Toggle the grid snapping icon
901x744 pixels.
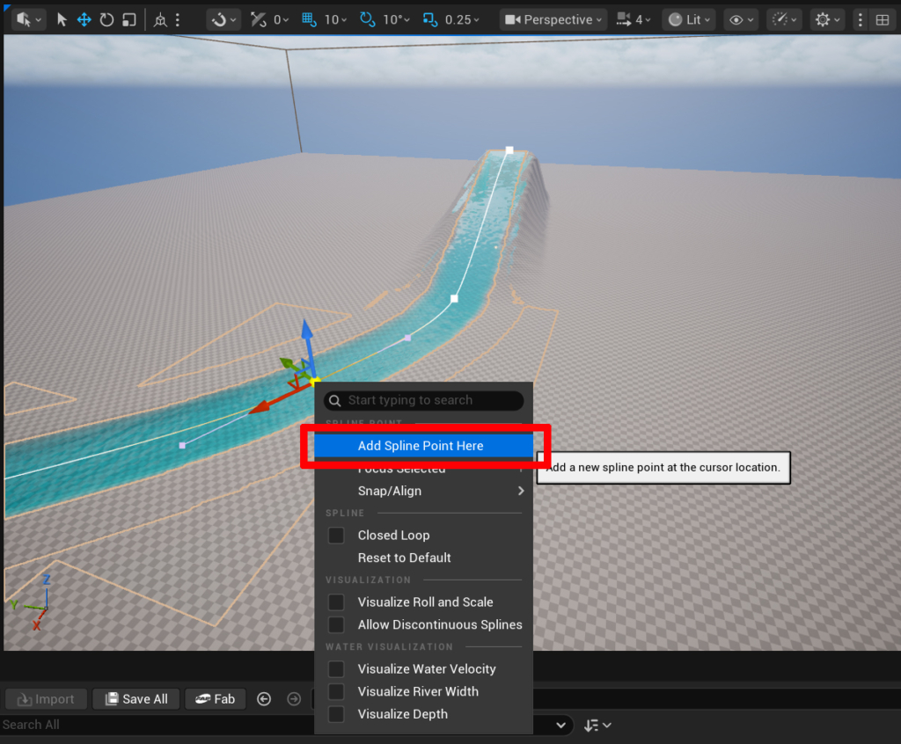309,19
